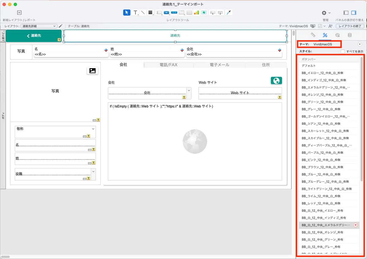
Task: Select the Web Viewer tool
Action: (204, 13)
